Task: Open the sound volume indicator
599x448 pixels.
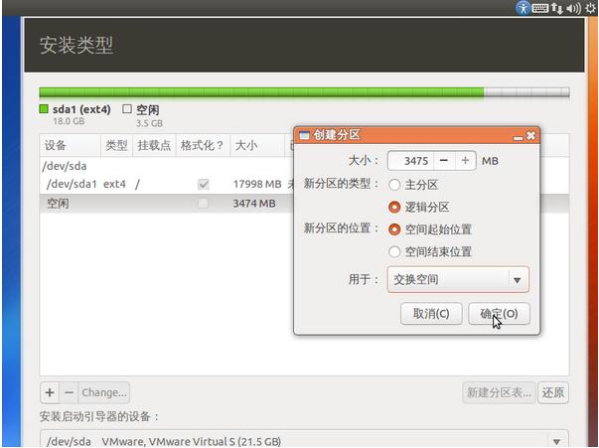Action: [572, 8]
